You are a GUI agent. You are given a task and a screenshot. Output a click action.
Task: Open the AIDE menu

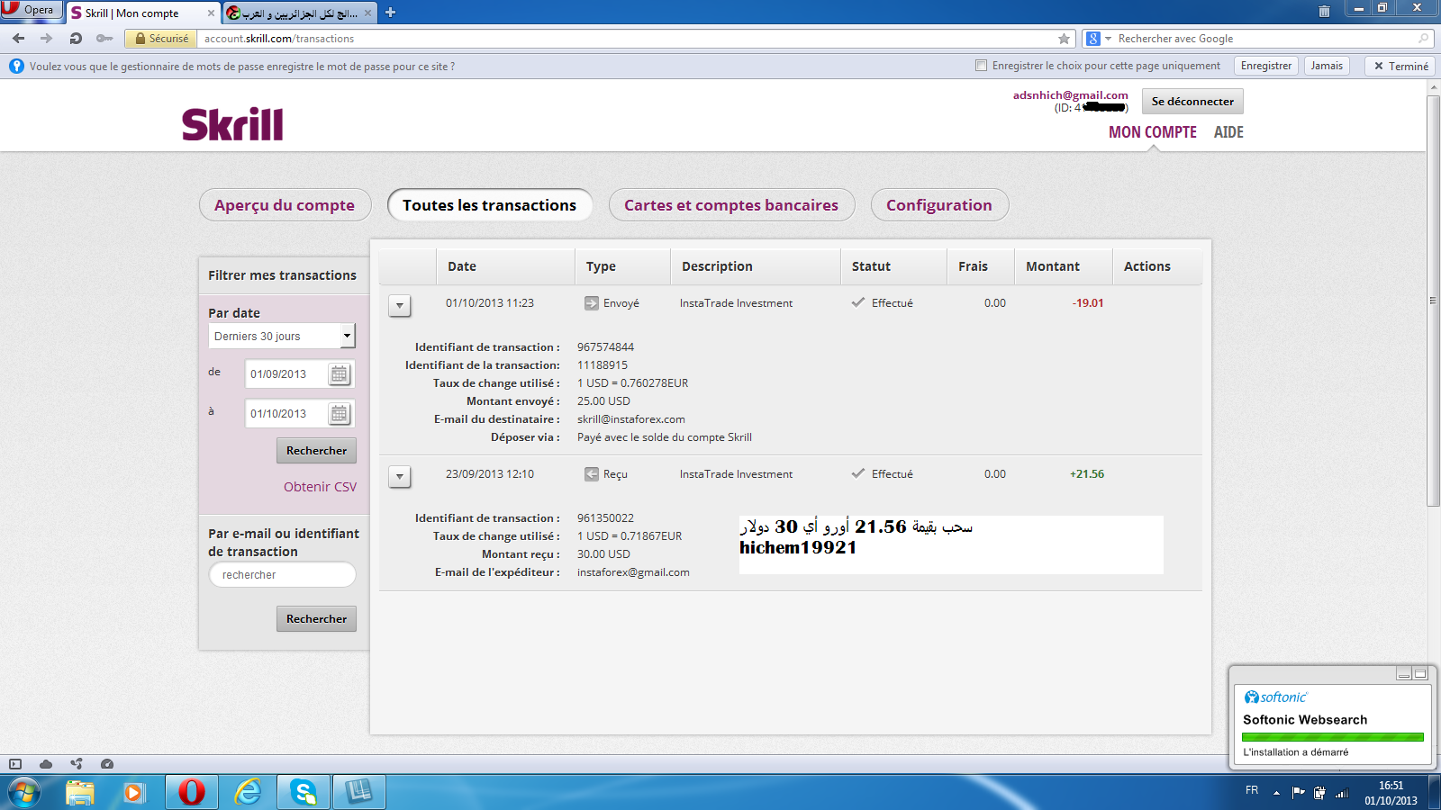tap(1228, 132)
